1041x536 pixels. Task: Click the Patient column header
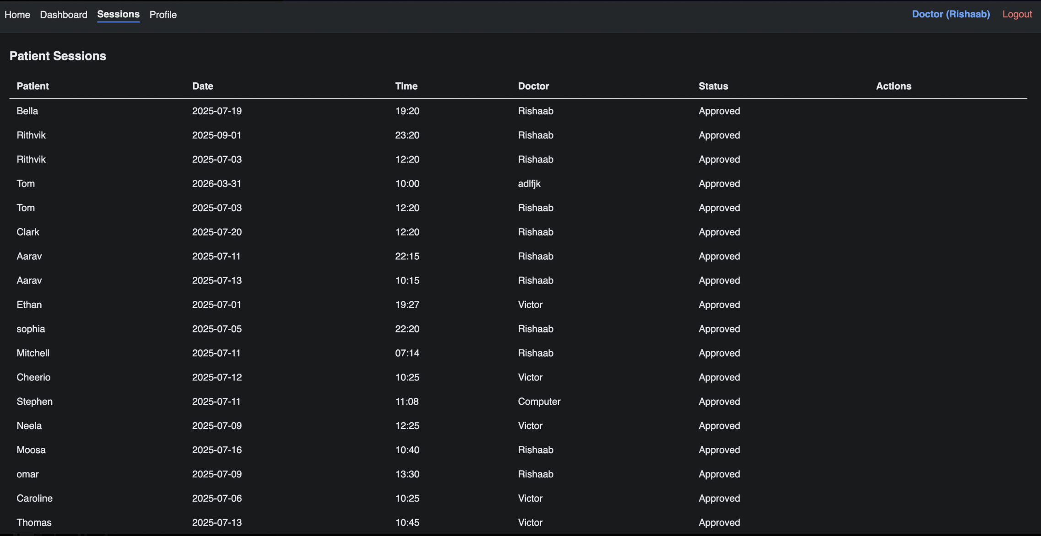tap(33, 86)
